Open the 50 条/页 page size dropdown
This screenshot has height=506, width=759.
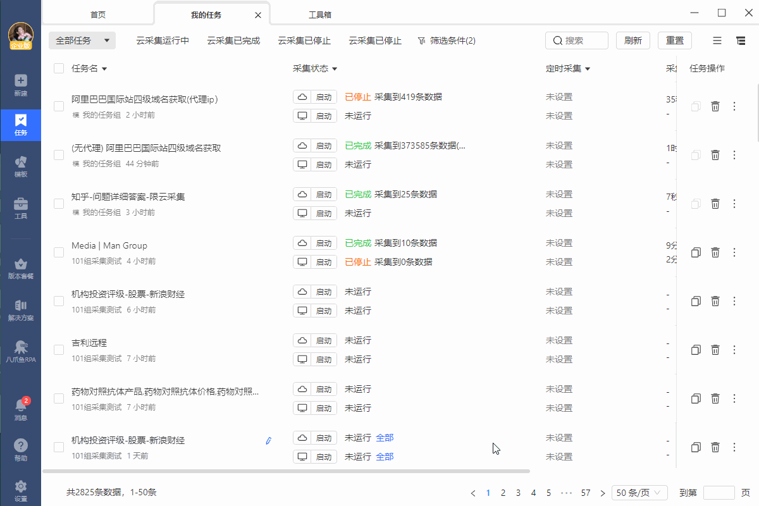coord(640,493)
